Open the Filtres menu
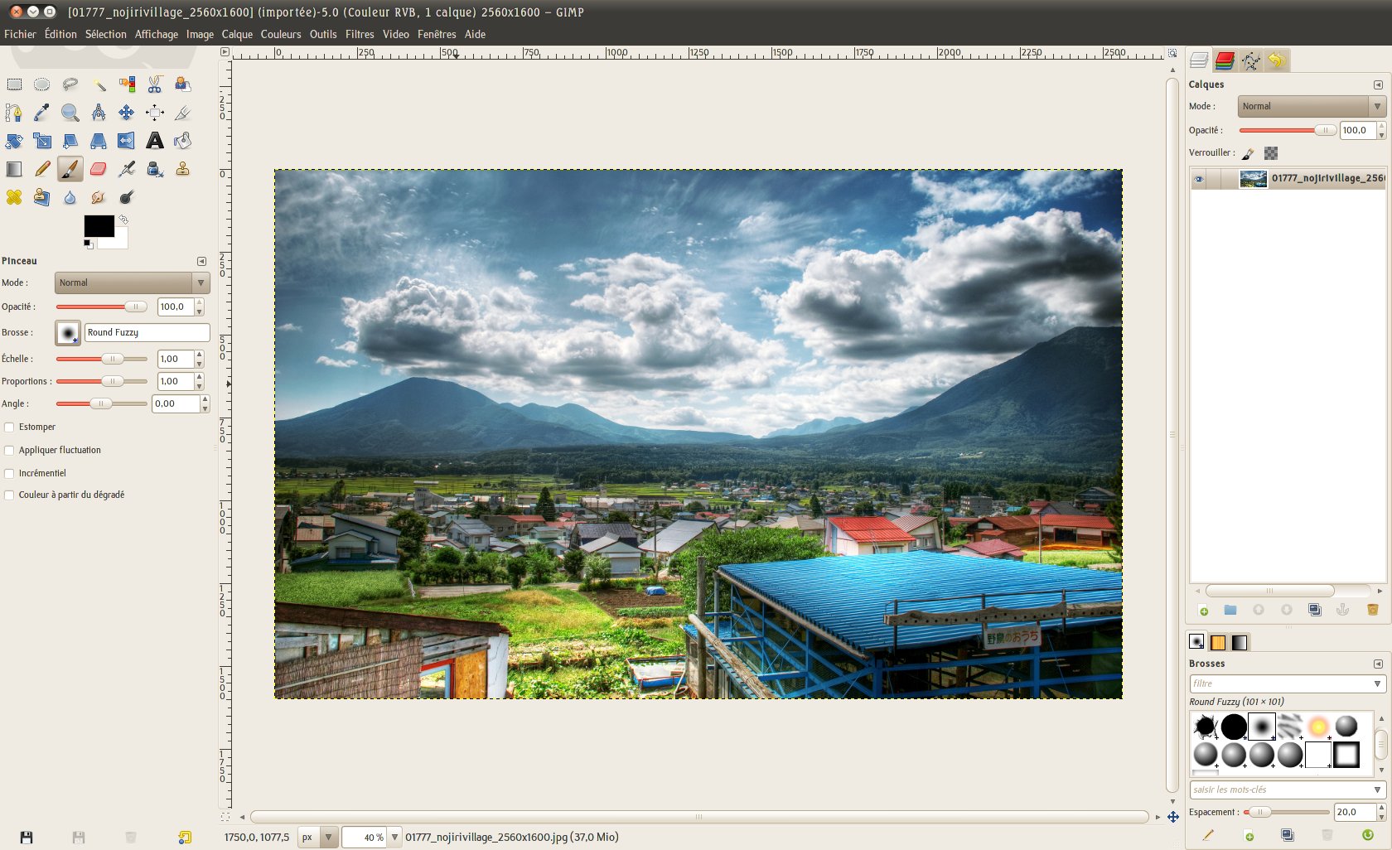This screenshot has height=850, width=1392. click(x=360, y=34)
